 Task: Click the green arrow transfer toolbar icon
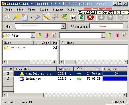pyautogui.click(x=64, y=17)
